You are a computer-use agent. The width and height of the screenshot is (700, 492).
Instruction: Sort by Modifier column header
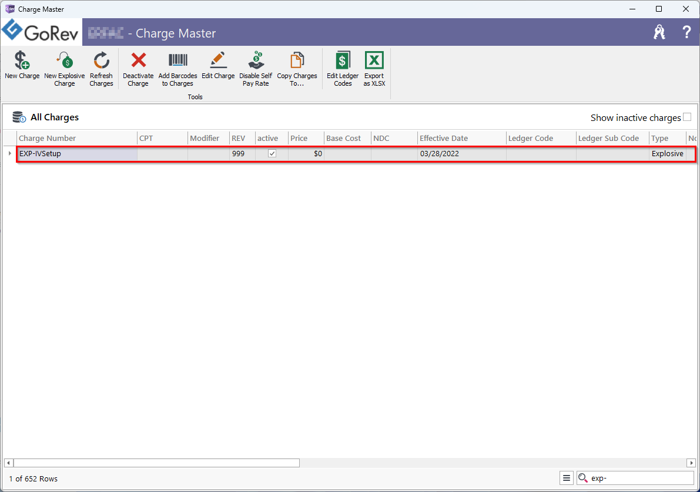click(x=209, y=139)
